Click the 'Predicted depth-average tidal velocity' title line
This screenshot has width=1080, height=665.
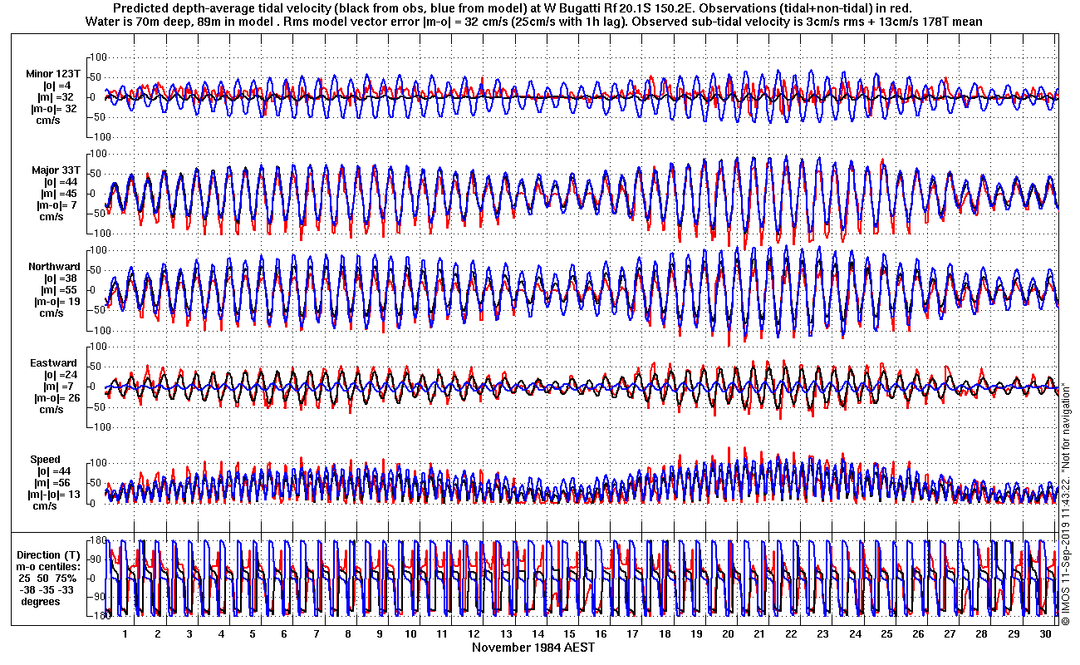[512, 7]
